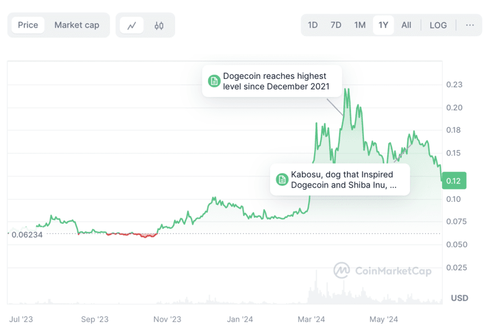Open extra chart settings via ellipsis
This screenshot has width=491, height=331.
point(470,24)
